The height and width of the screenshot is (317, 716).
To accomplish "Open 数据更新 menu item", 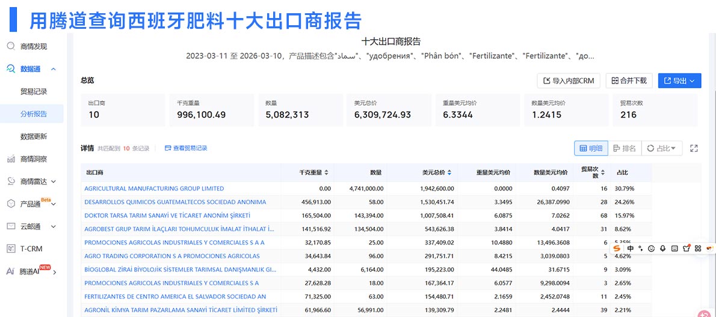I will (x=34, y=136).
